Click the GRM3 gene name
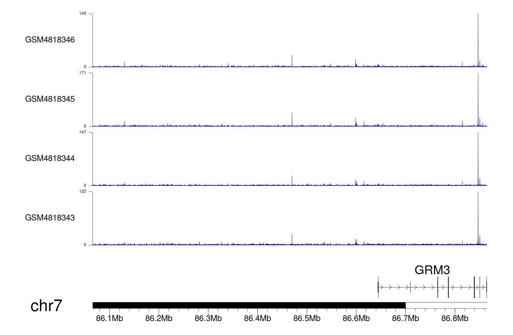513x335 pixels. coord(432,270)
